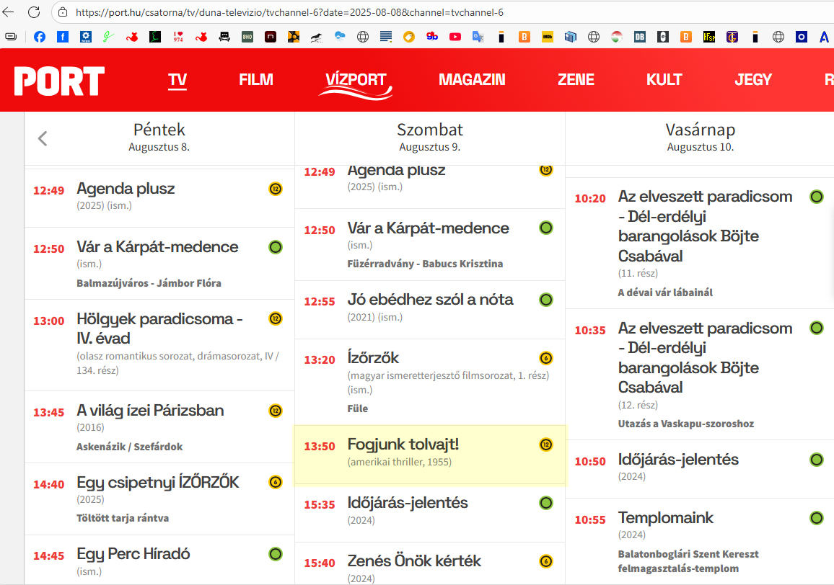
Task: Open the YouTube bookmark icon
Action: (455, 37)
